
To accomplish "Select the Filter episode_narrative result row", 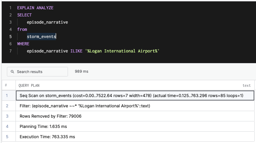I will (x=135, y=106).
